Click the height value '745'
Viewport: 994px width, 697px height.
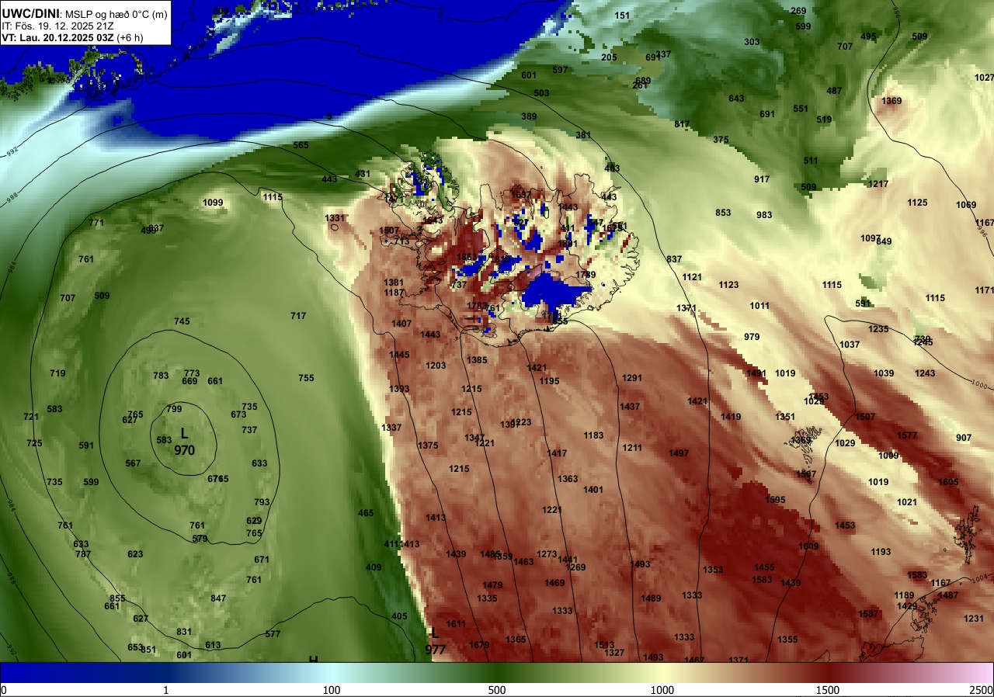coord(182,321)
